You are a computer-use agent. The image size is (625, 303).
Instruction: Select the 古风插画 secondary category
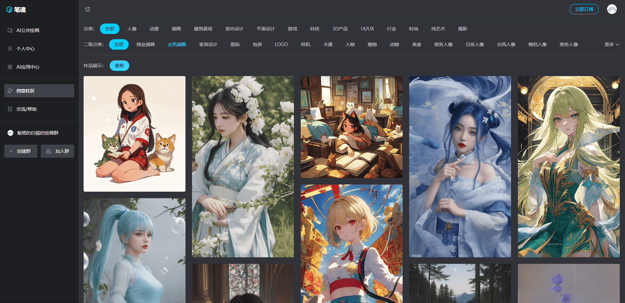(176, 44)
